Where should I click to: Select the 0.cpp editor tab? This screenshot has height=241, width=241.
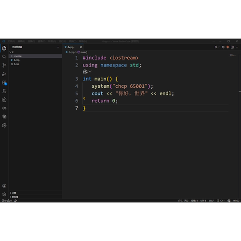[x=73, y=47]
